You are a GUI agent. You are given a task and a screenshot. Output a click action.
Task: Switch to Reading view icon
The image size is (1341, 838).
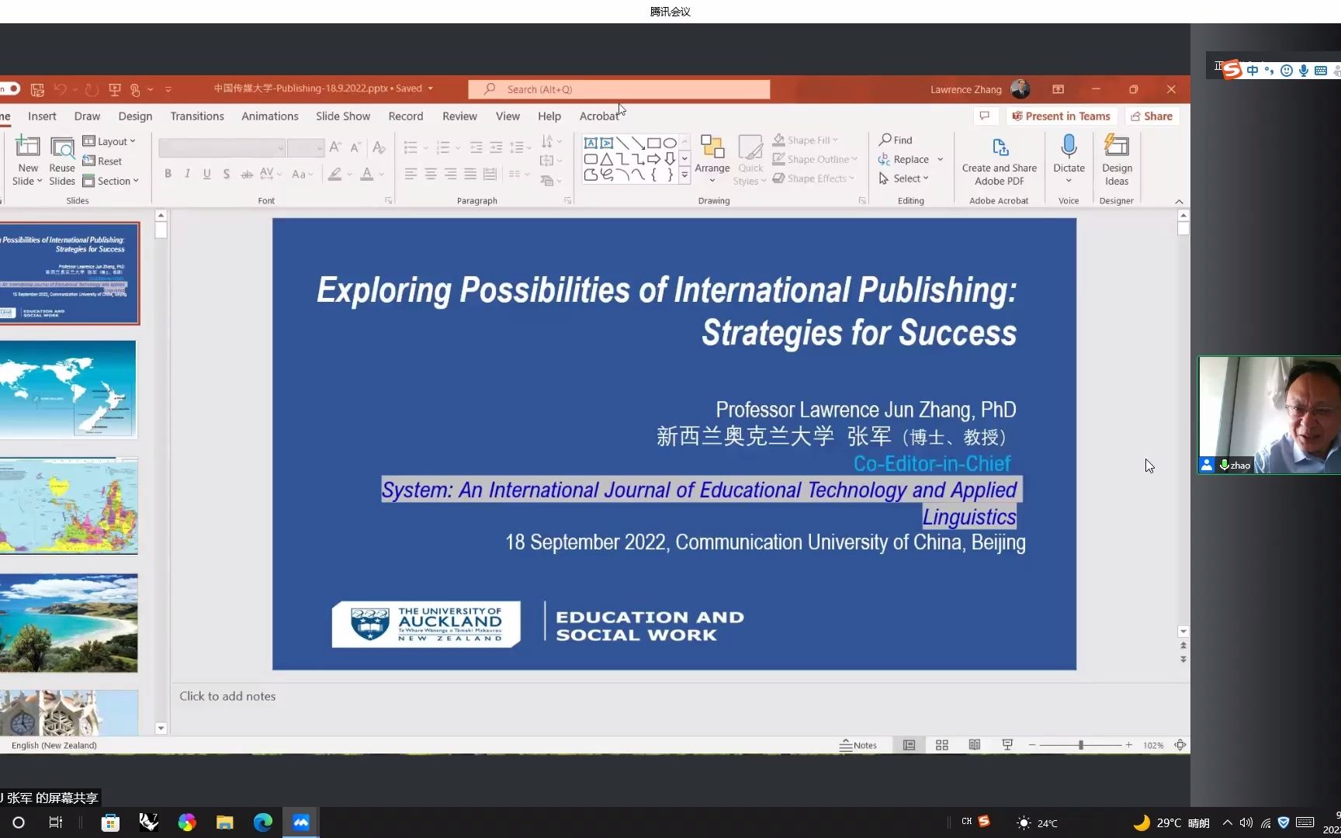click(x=974, y=745)
